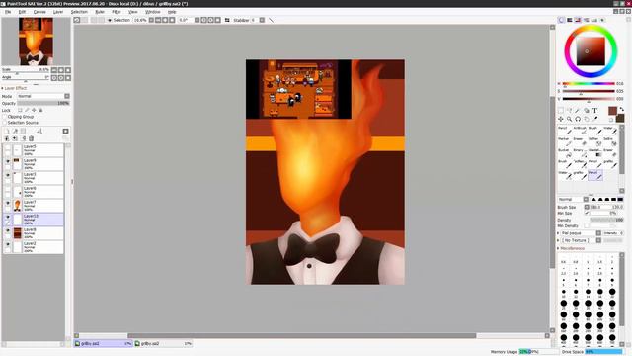Select the rectangular Selection tool
This screenshot has width=632, height=356.
coord(561,110)
